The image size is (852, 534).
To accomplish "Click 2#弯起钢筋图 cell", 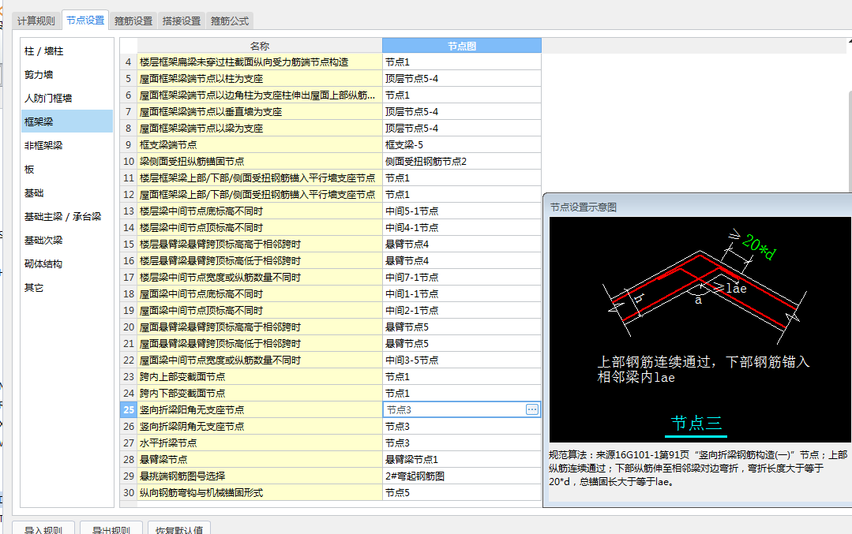I will pyautogui.click(x=462, y=476).
